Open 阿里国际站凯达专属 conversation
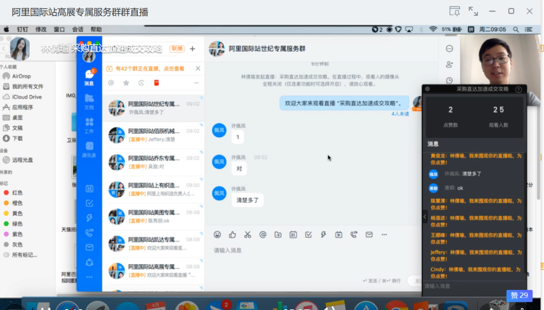Screen dimensions: 544x310 pyautogui.click(x=153, y=244)
